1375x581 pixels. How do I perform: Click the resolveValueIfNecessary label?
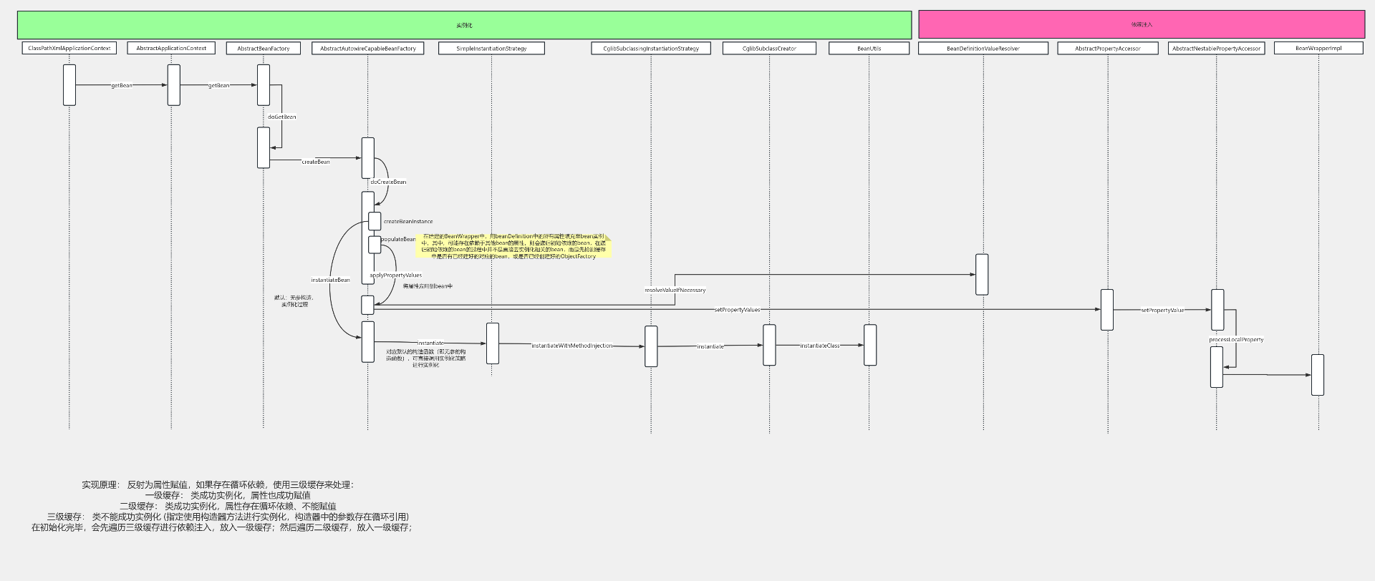coord(675,290)
